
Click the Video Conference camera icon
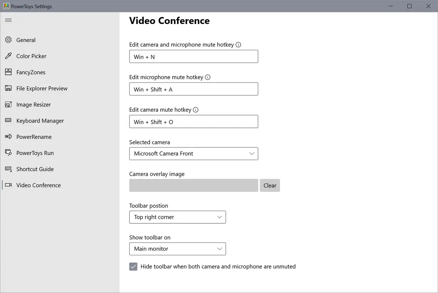[8, 185]
